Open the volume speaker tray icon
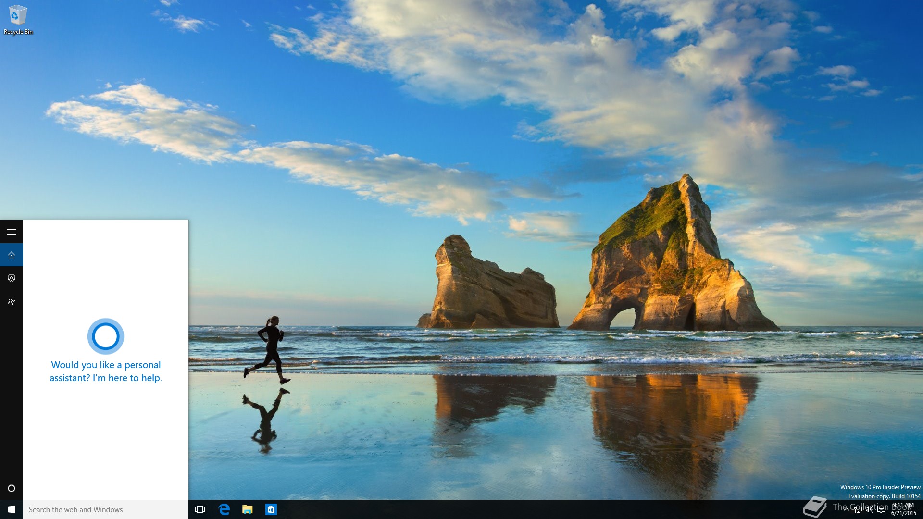This screenshot has width=923, height=519. pos(869,509)
